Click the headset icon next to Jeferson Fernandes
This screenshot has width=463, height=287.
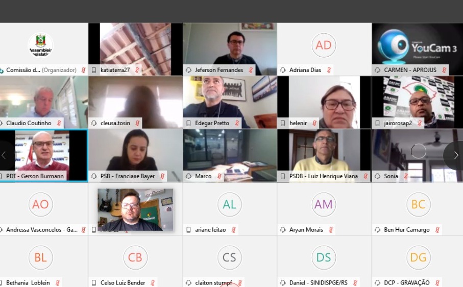click(188, 70)
